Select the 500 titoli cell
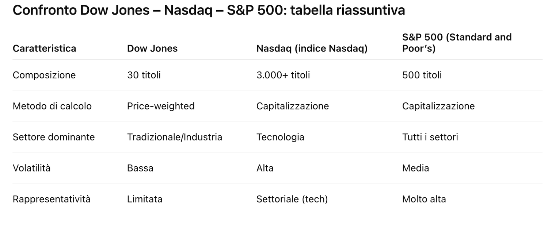This screenshot has height=228, width=548. [422, 75]
